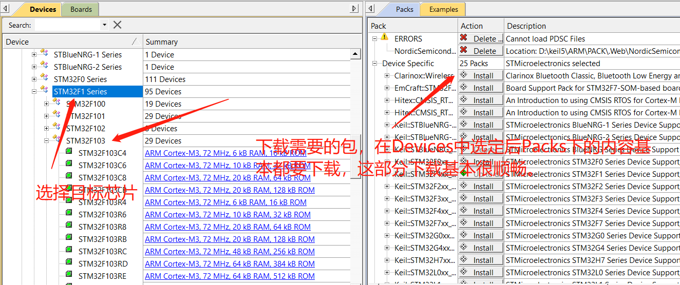Install the Keil::STM32F3xx device support pack
The height and width of the screenshot is (285, 680).
coord(481,198)
